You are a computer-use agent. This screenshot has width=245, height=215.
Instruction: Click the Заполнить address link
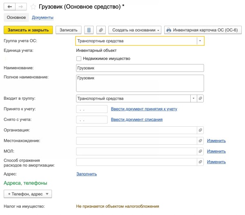click(87, 174)
